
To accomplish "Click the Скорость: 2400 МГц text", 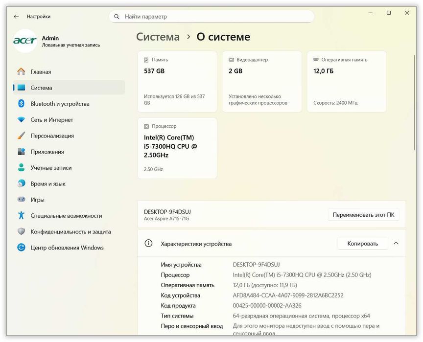I will 335,103.
